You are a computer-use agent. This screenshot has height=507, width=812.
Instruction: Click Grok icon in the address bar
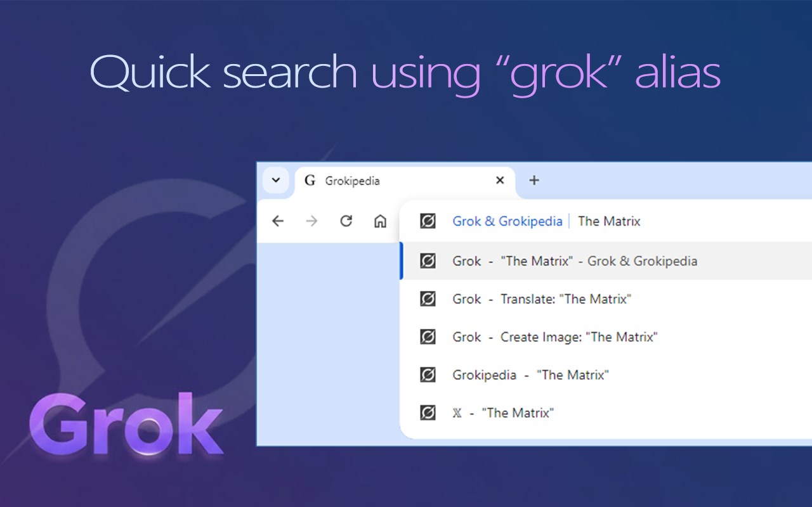coord(428,221)
